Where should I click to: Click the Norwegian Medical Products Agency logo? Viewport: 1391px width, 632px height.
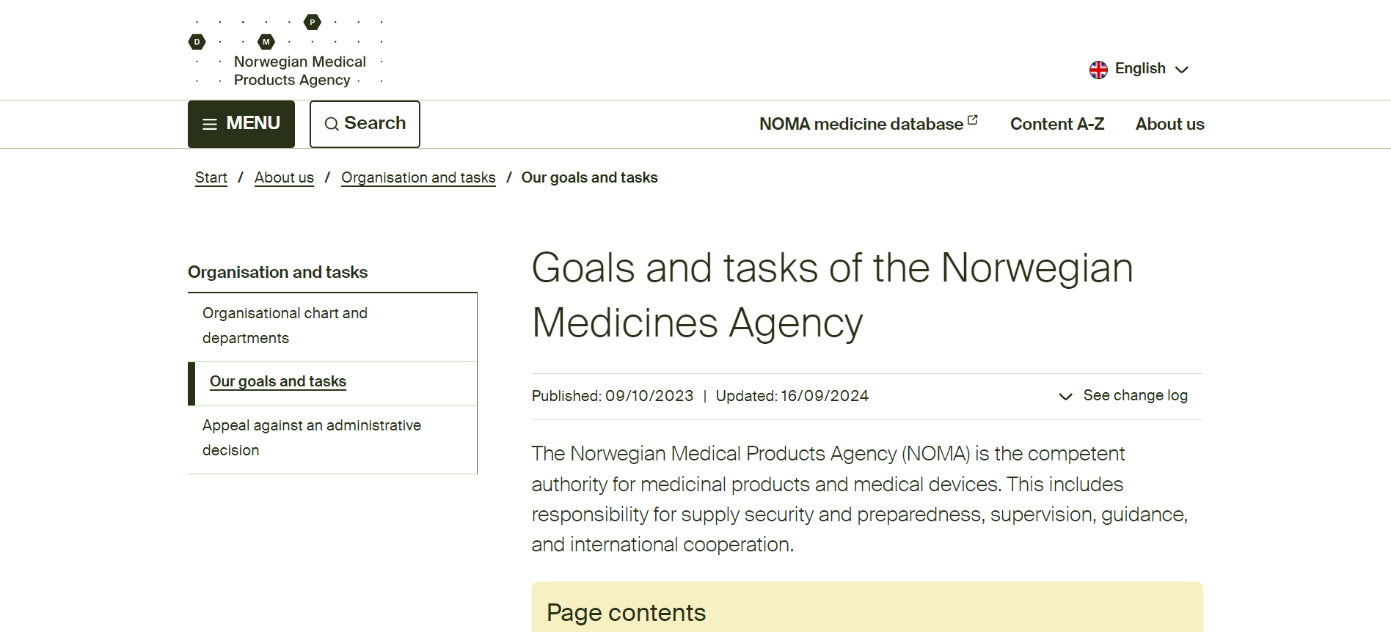pyautogui.click(x=286, y=51)
